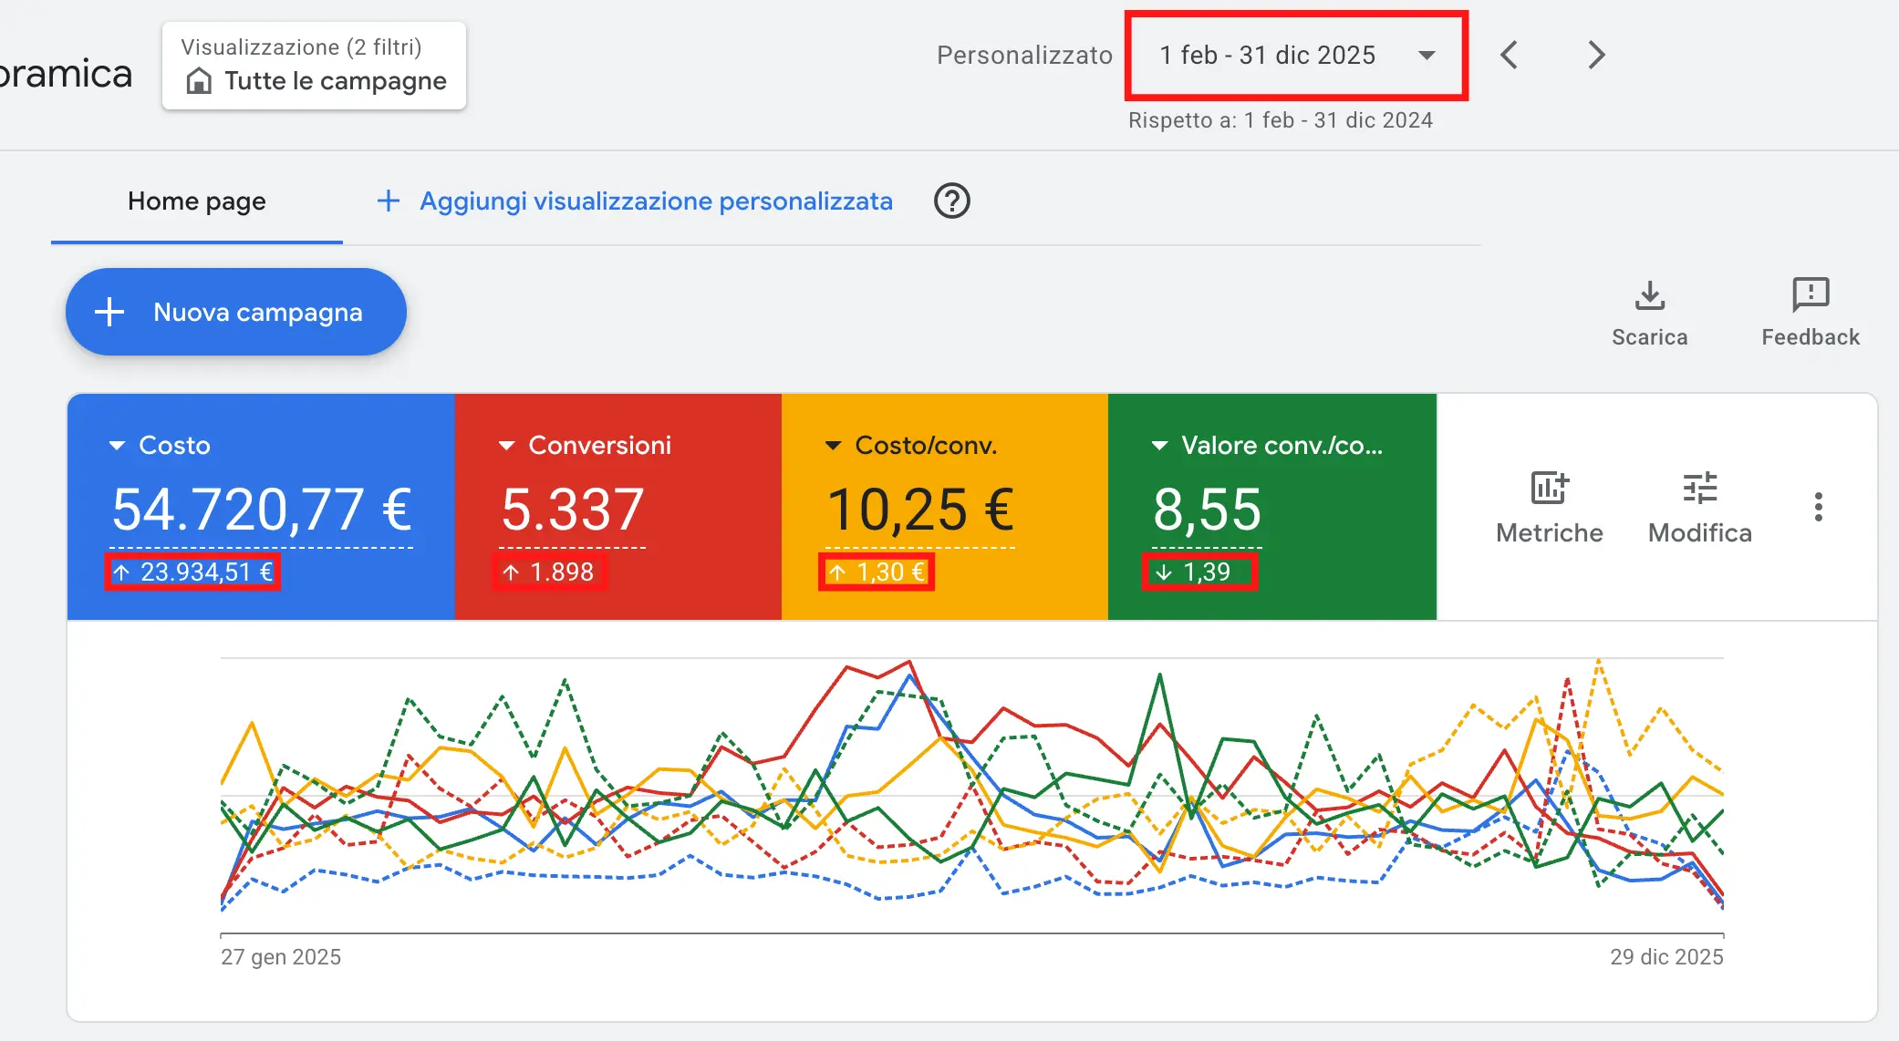Open the Metriche chart icon
1899x1041 pixels.
click(x=1549, y=489)
